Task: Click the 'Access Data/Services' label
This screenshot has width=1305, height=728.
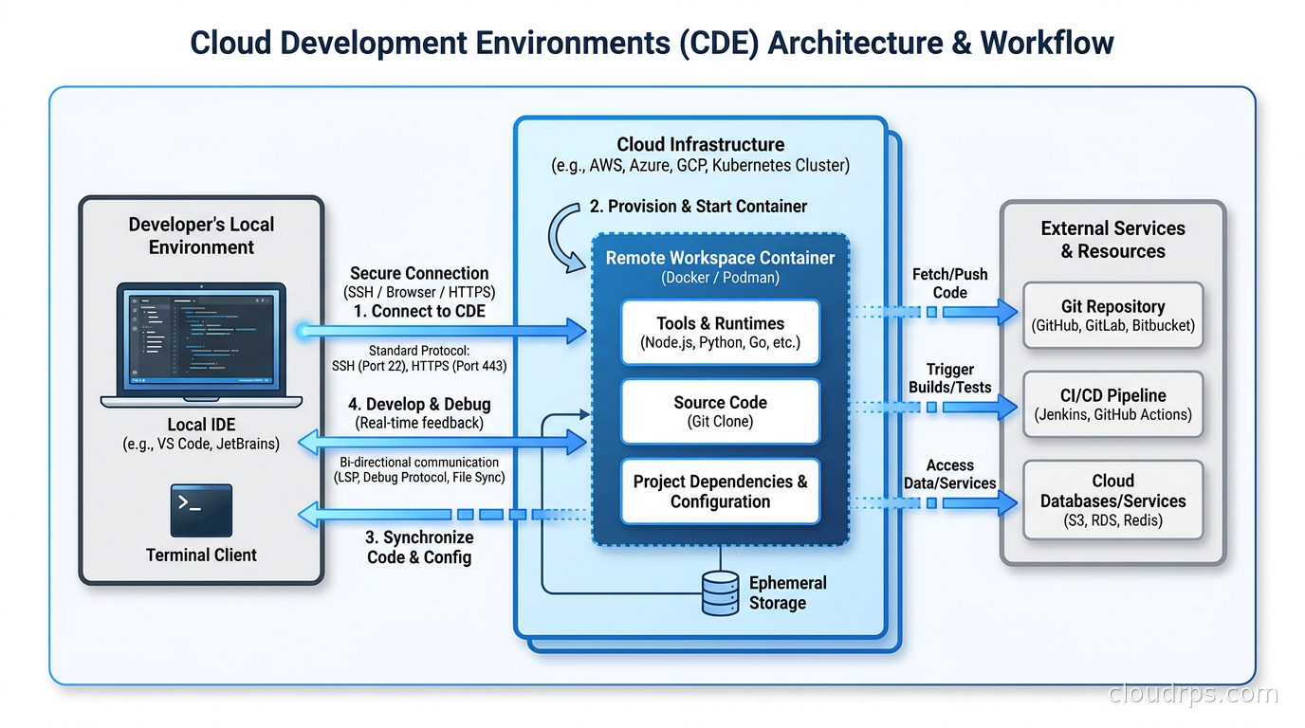Action: (949, 474)
